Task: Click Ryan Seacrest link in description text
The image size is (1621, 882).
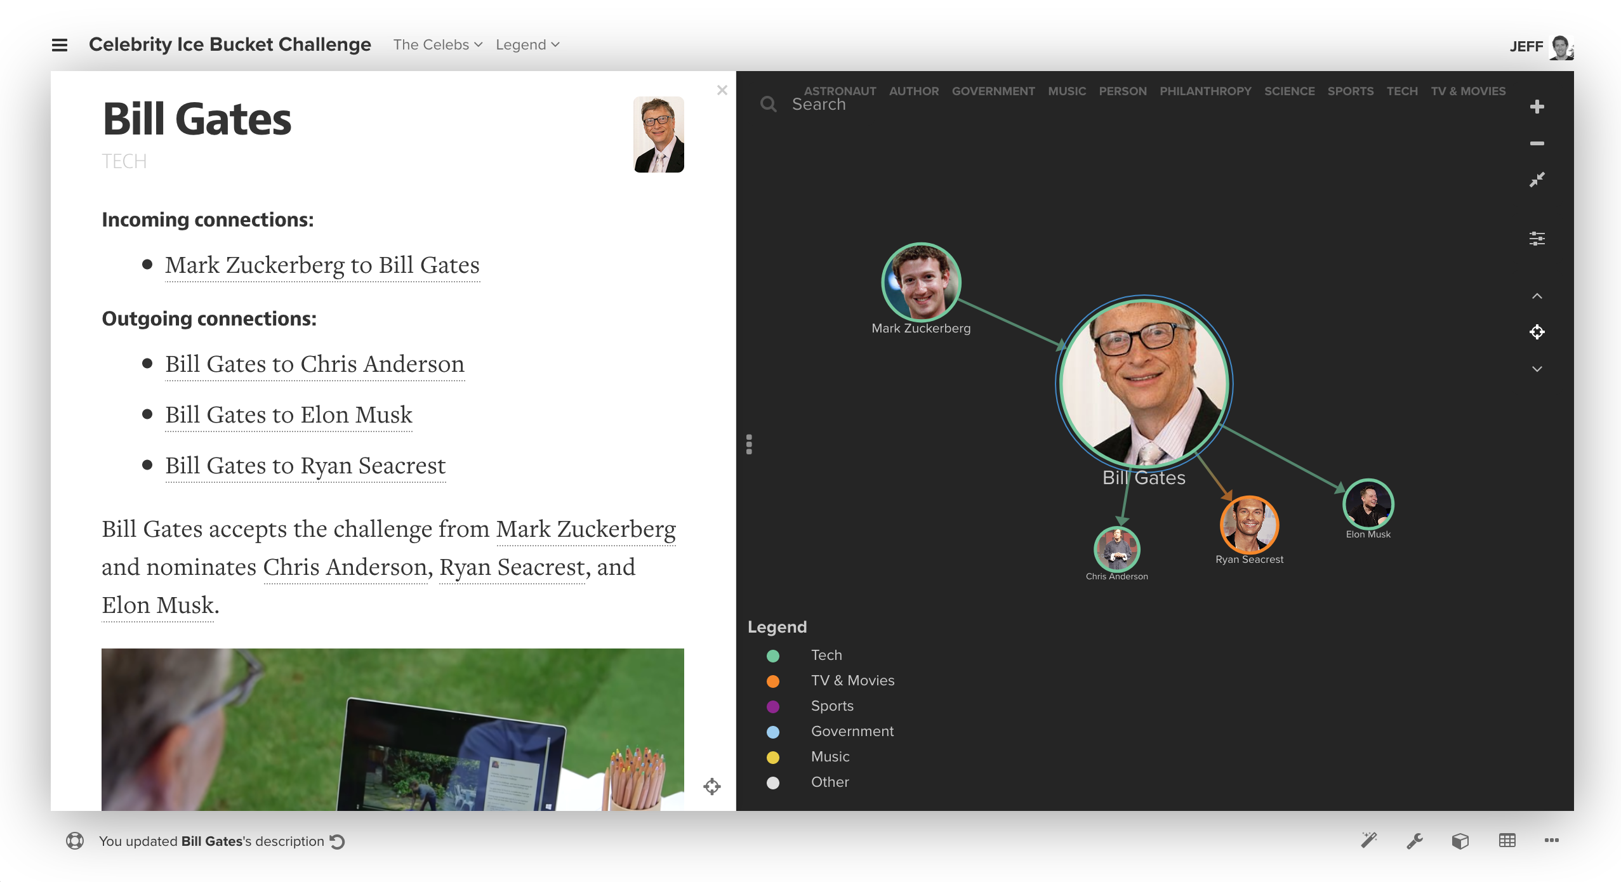Action: coord(512,567)
